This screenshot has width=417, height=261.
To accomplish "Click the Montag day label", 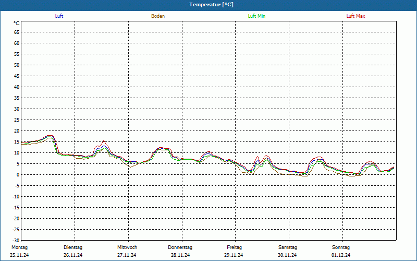I will click(19, 247).
